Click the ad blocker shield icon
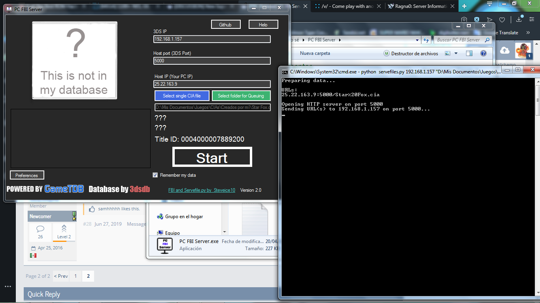540x303 pixels. [477, 20]
